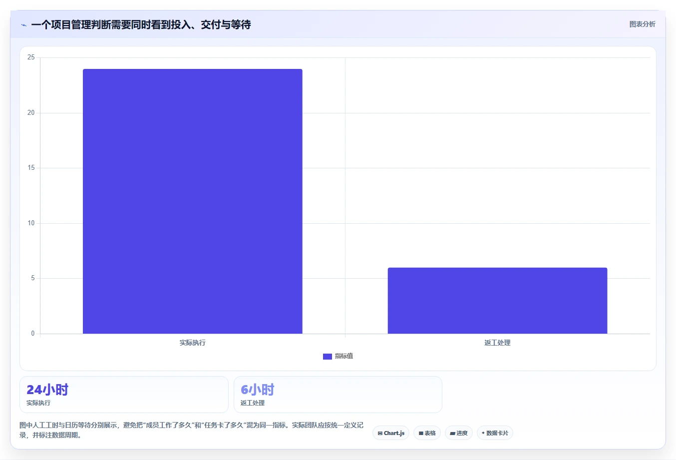Screen dimensions: 676x460
Task: Click the y-axis value 25
Action: click(x=31, y=57)
